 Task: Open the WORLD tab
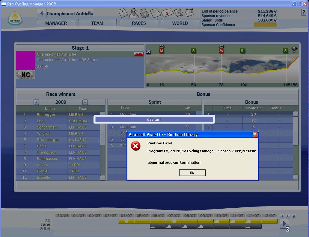[x=180, y=23]
